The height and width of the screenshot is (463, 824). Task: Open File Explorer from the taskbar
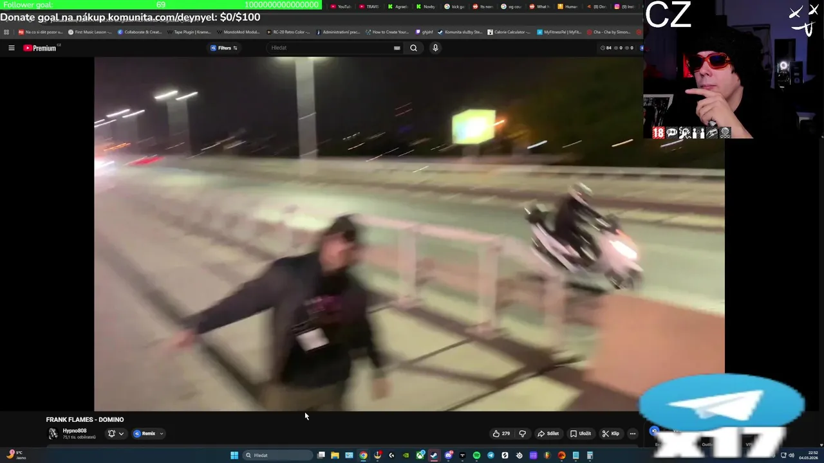click(335, 455)
